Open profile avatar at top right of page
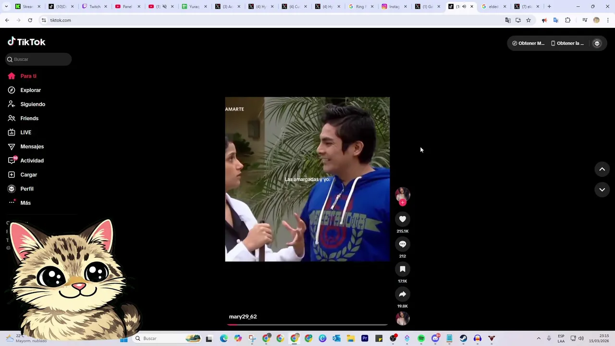The image size is (615, 346). [x=597, y=43]
